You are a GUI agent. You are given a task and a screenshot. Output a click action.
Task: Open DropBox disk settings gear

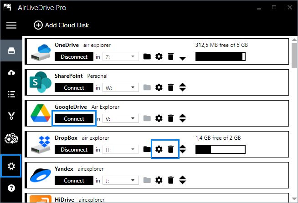[x=159, y=149]
